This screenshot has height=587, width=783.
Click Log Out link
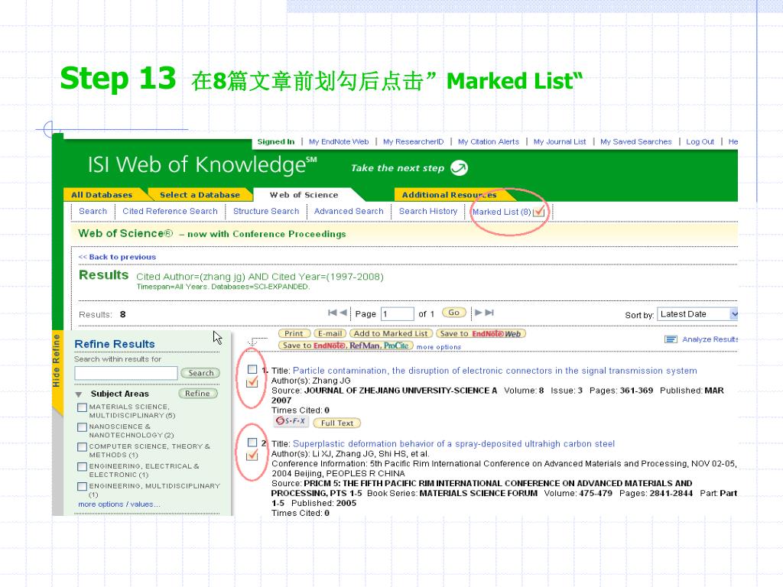(x=700, y=141)
